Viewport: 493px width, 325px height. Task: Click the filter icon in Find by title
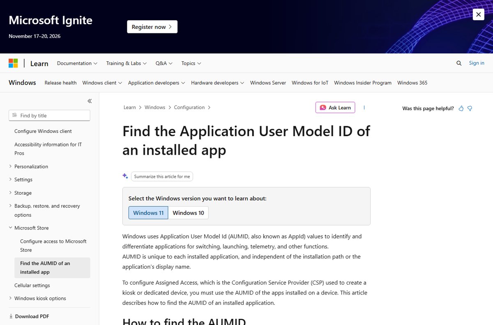click(x=15, y=115)
